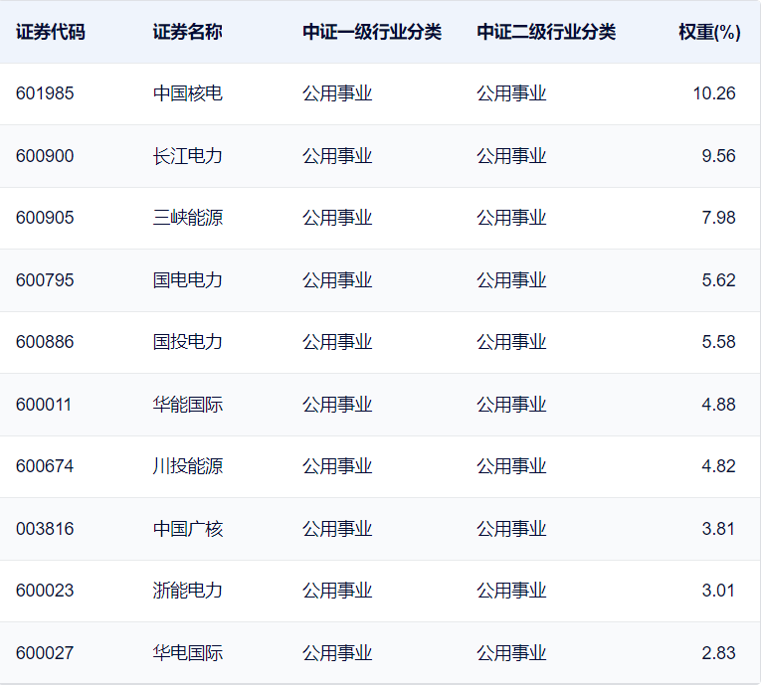Click first-level 公用事业 in 中国广核 row
The height and width of the screenshot is (686, 762).
(x=337, y=529)
